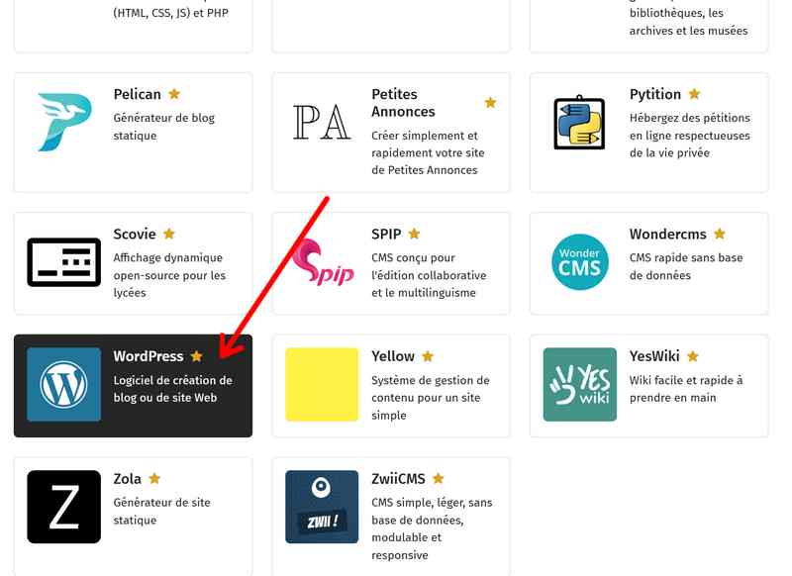Click the Wonder CMS round logo
792x576 pixels.
point(579,262)
